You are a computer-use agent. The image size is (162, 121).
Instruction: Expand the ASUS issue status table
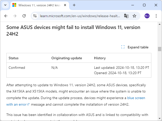(135, 47)
